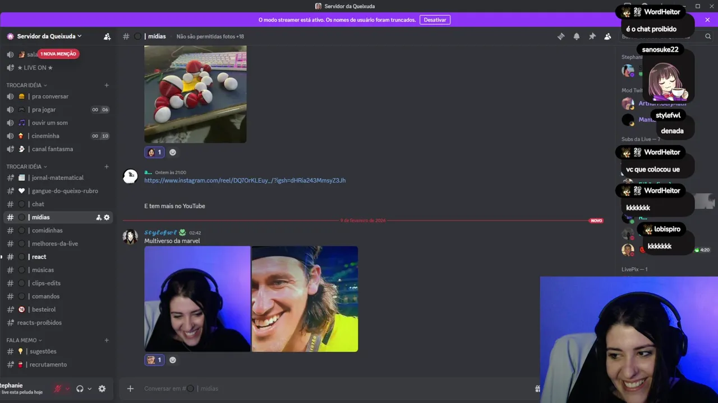Show pinned messages pin icon

592,36
